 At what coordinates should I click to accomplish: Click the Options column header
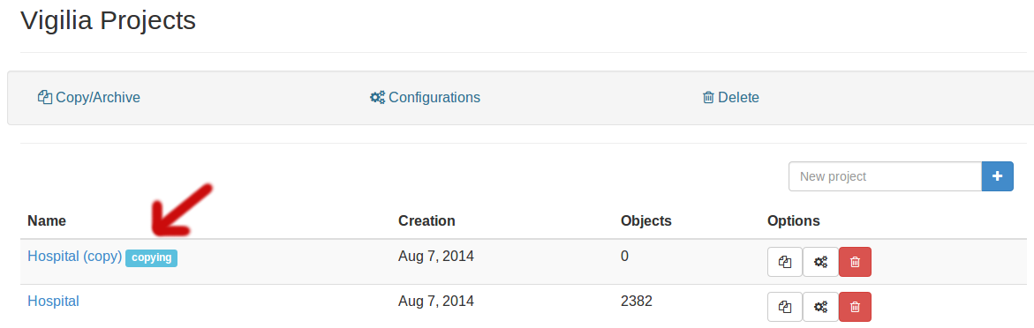coord(794,220)
